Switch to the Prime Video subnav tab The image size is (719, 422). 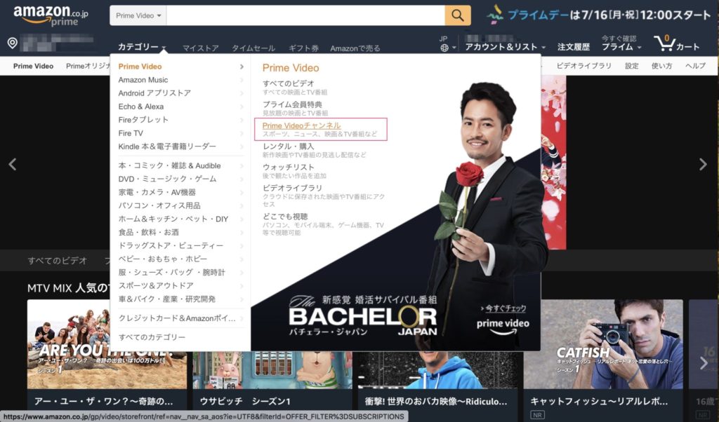tap(33, 66)
